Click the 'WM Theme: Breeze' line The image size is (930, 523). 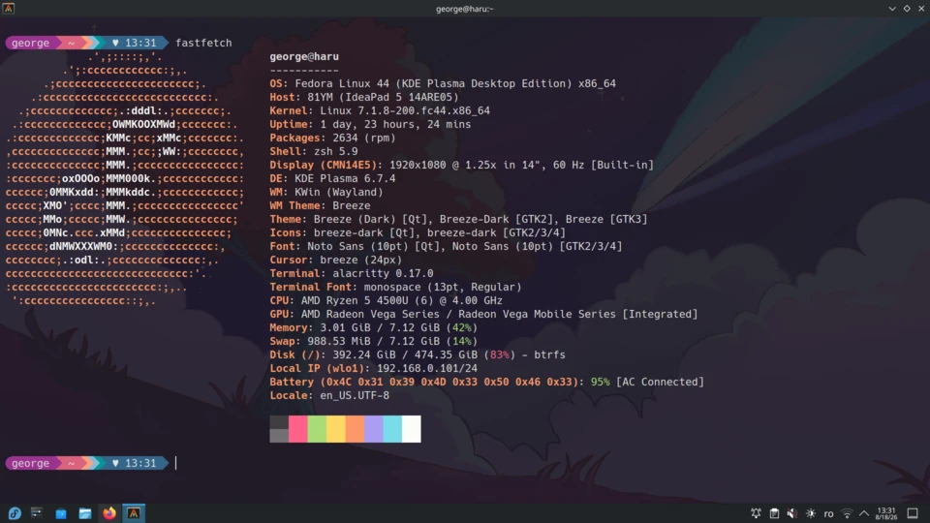[x=320, y=205]
